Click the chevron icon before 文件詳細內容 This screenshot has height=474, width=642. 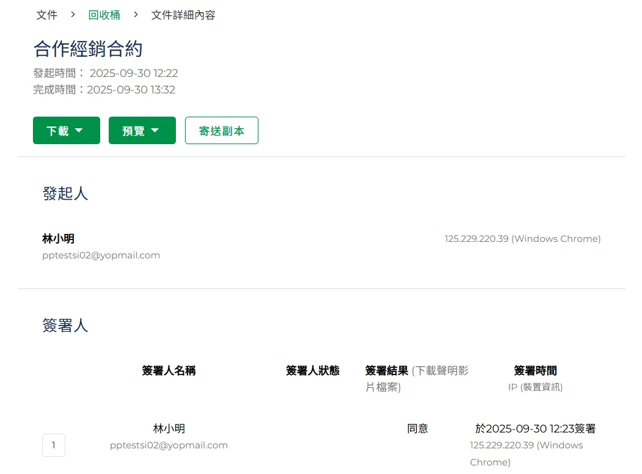[136, 14]
